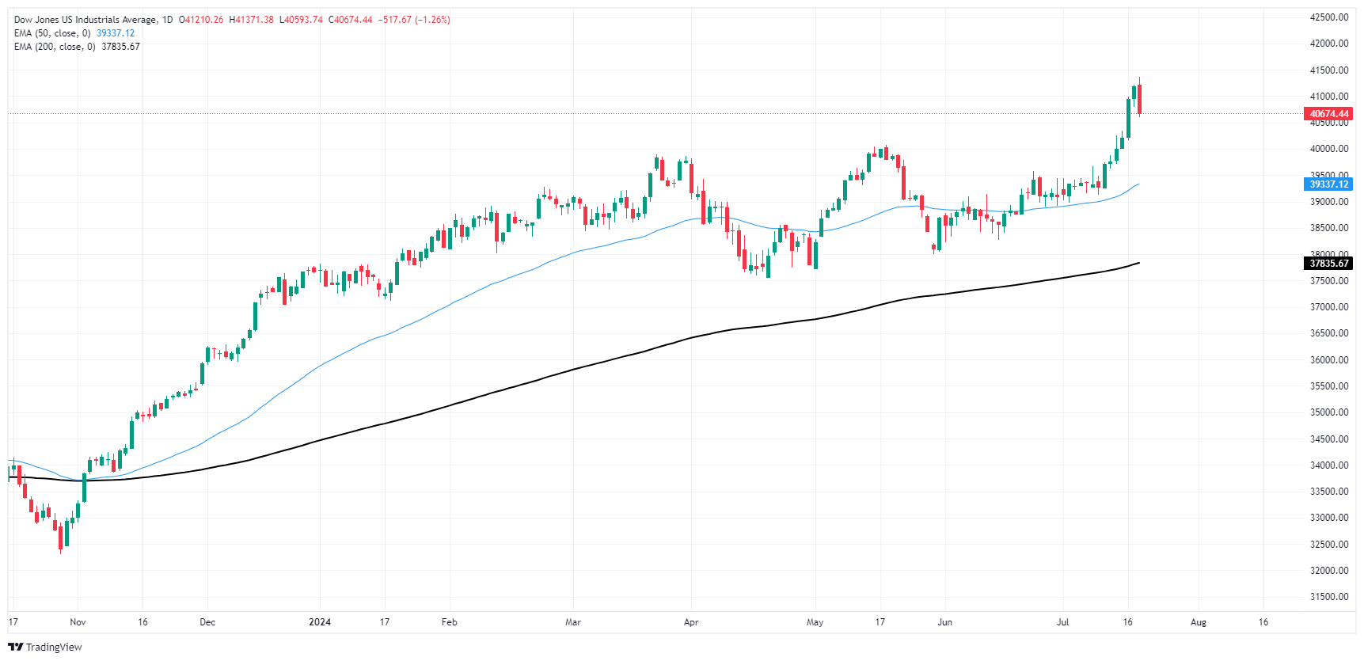Click the black EMA 200 price label 37835.67
This screenshot has width=1364, height=661.
tap(1328, 264)
